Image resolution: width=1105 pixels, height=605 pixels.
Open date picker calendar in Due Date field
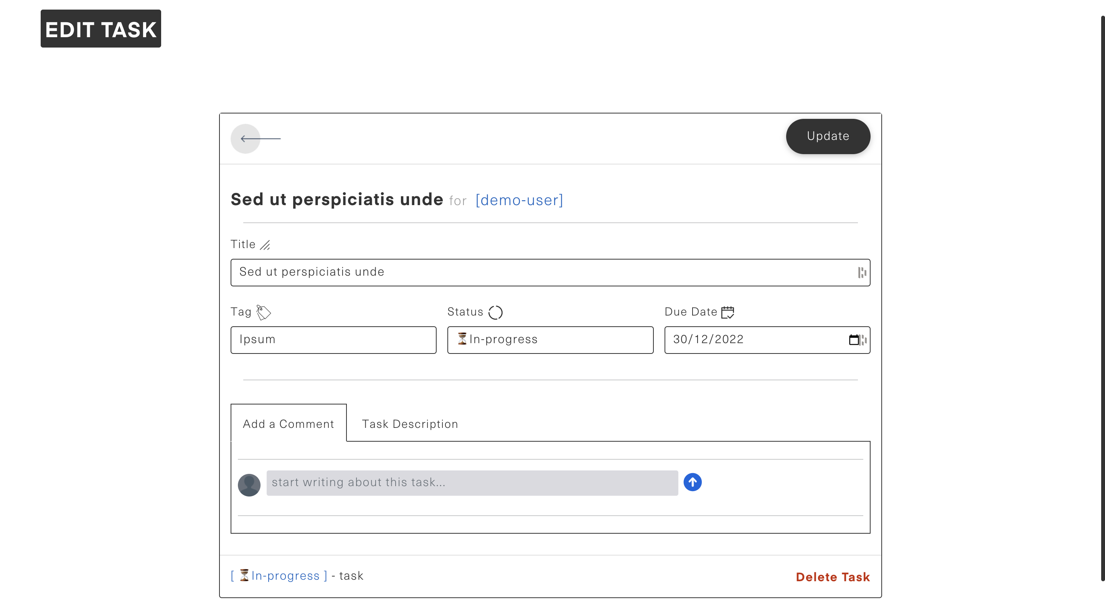854,340
